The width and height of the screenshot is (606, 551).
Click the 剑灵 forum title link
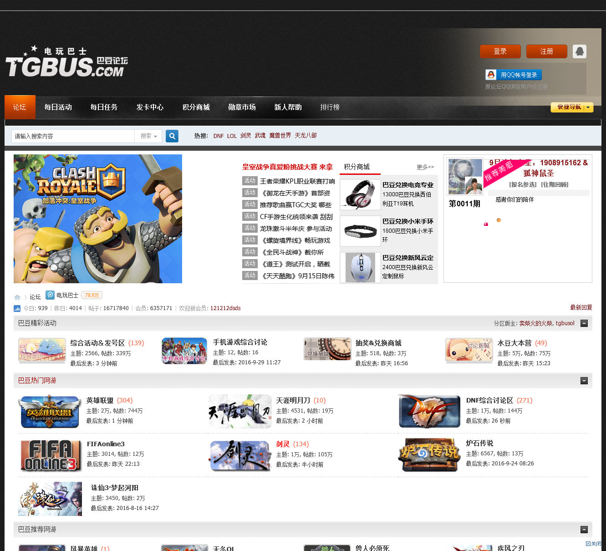283,444
